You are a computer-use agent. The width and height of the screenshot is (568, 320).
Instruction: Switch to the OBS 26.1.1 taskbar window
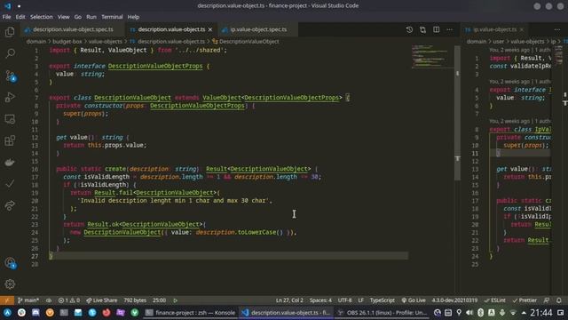382,312
